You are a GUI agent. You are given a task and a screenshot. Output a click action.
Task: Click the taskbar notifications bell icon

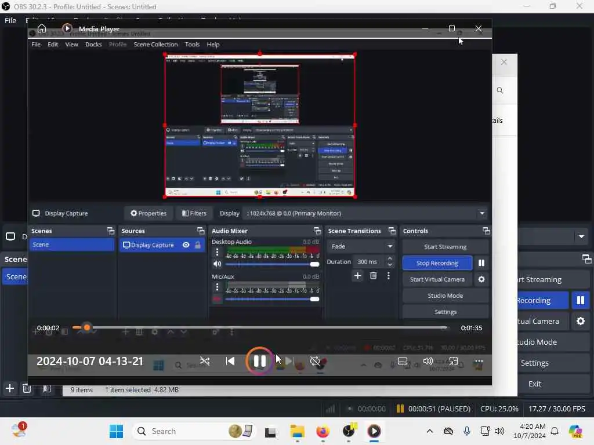[555, 431]
